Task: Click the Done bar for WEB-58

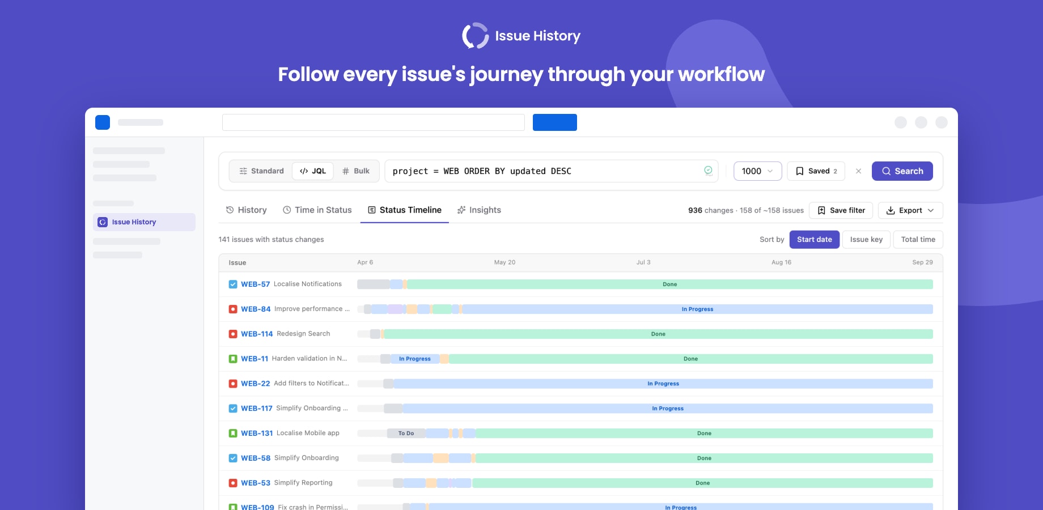Action: tap(704, 458)
